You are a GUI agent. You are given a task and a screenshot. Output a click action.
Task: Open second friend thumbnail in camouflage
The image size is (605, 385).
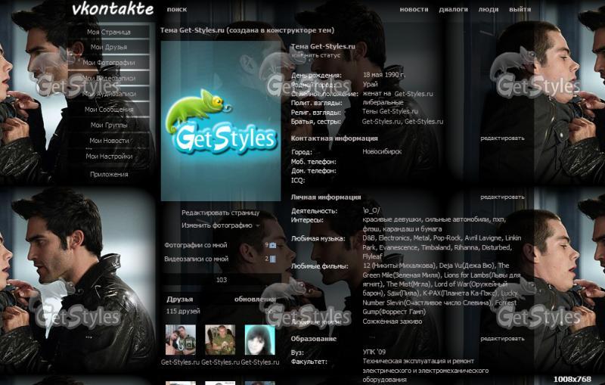pyautogui.click(x=220, y=340)
